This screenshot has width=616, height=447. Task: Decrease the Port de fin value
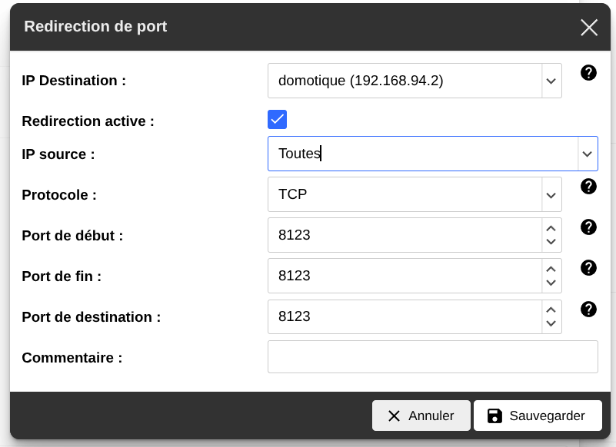(x=551, y=283)
